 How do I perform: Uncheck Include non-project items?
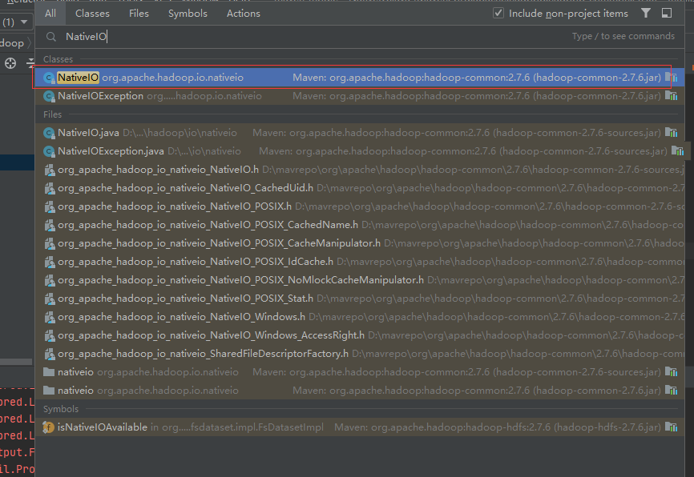(x=498, y=13)
